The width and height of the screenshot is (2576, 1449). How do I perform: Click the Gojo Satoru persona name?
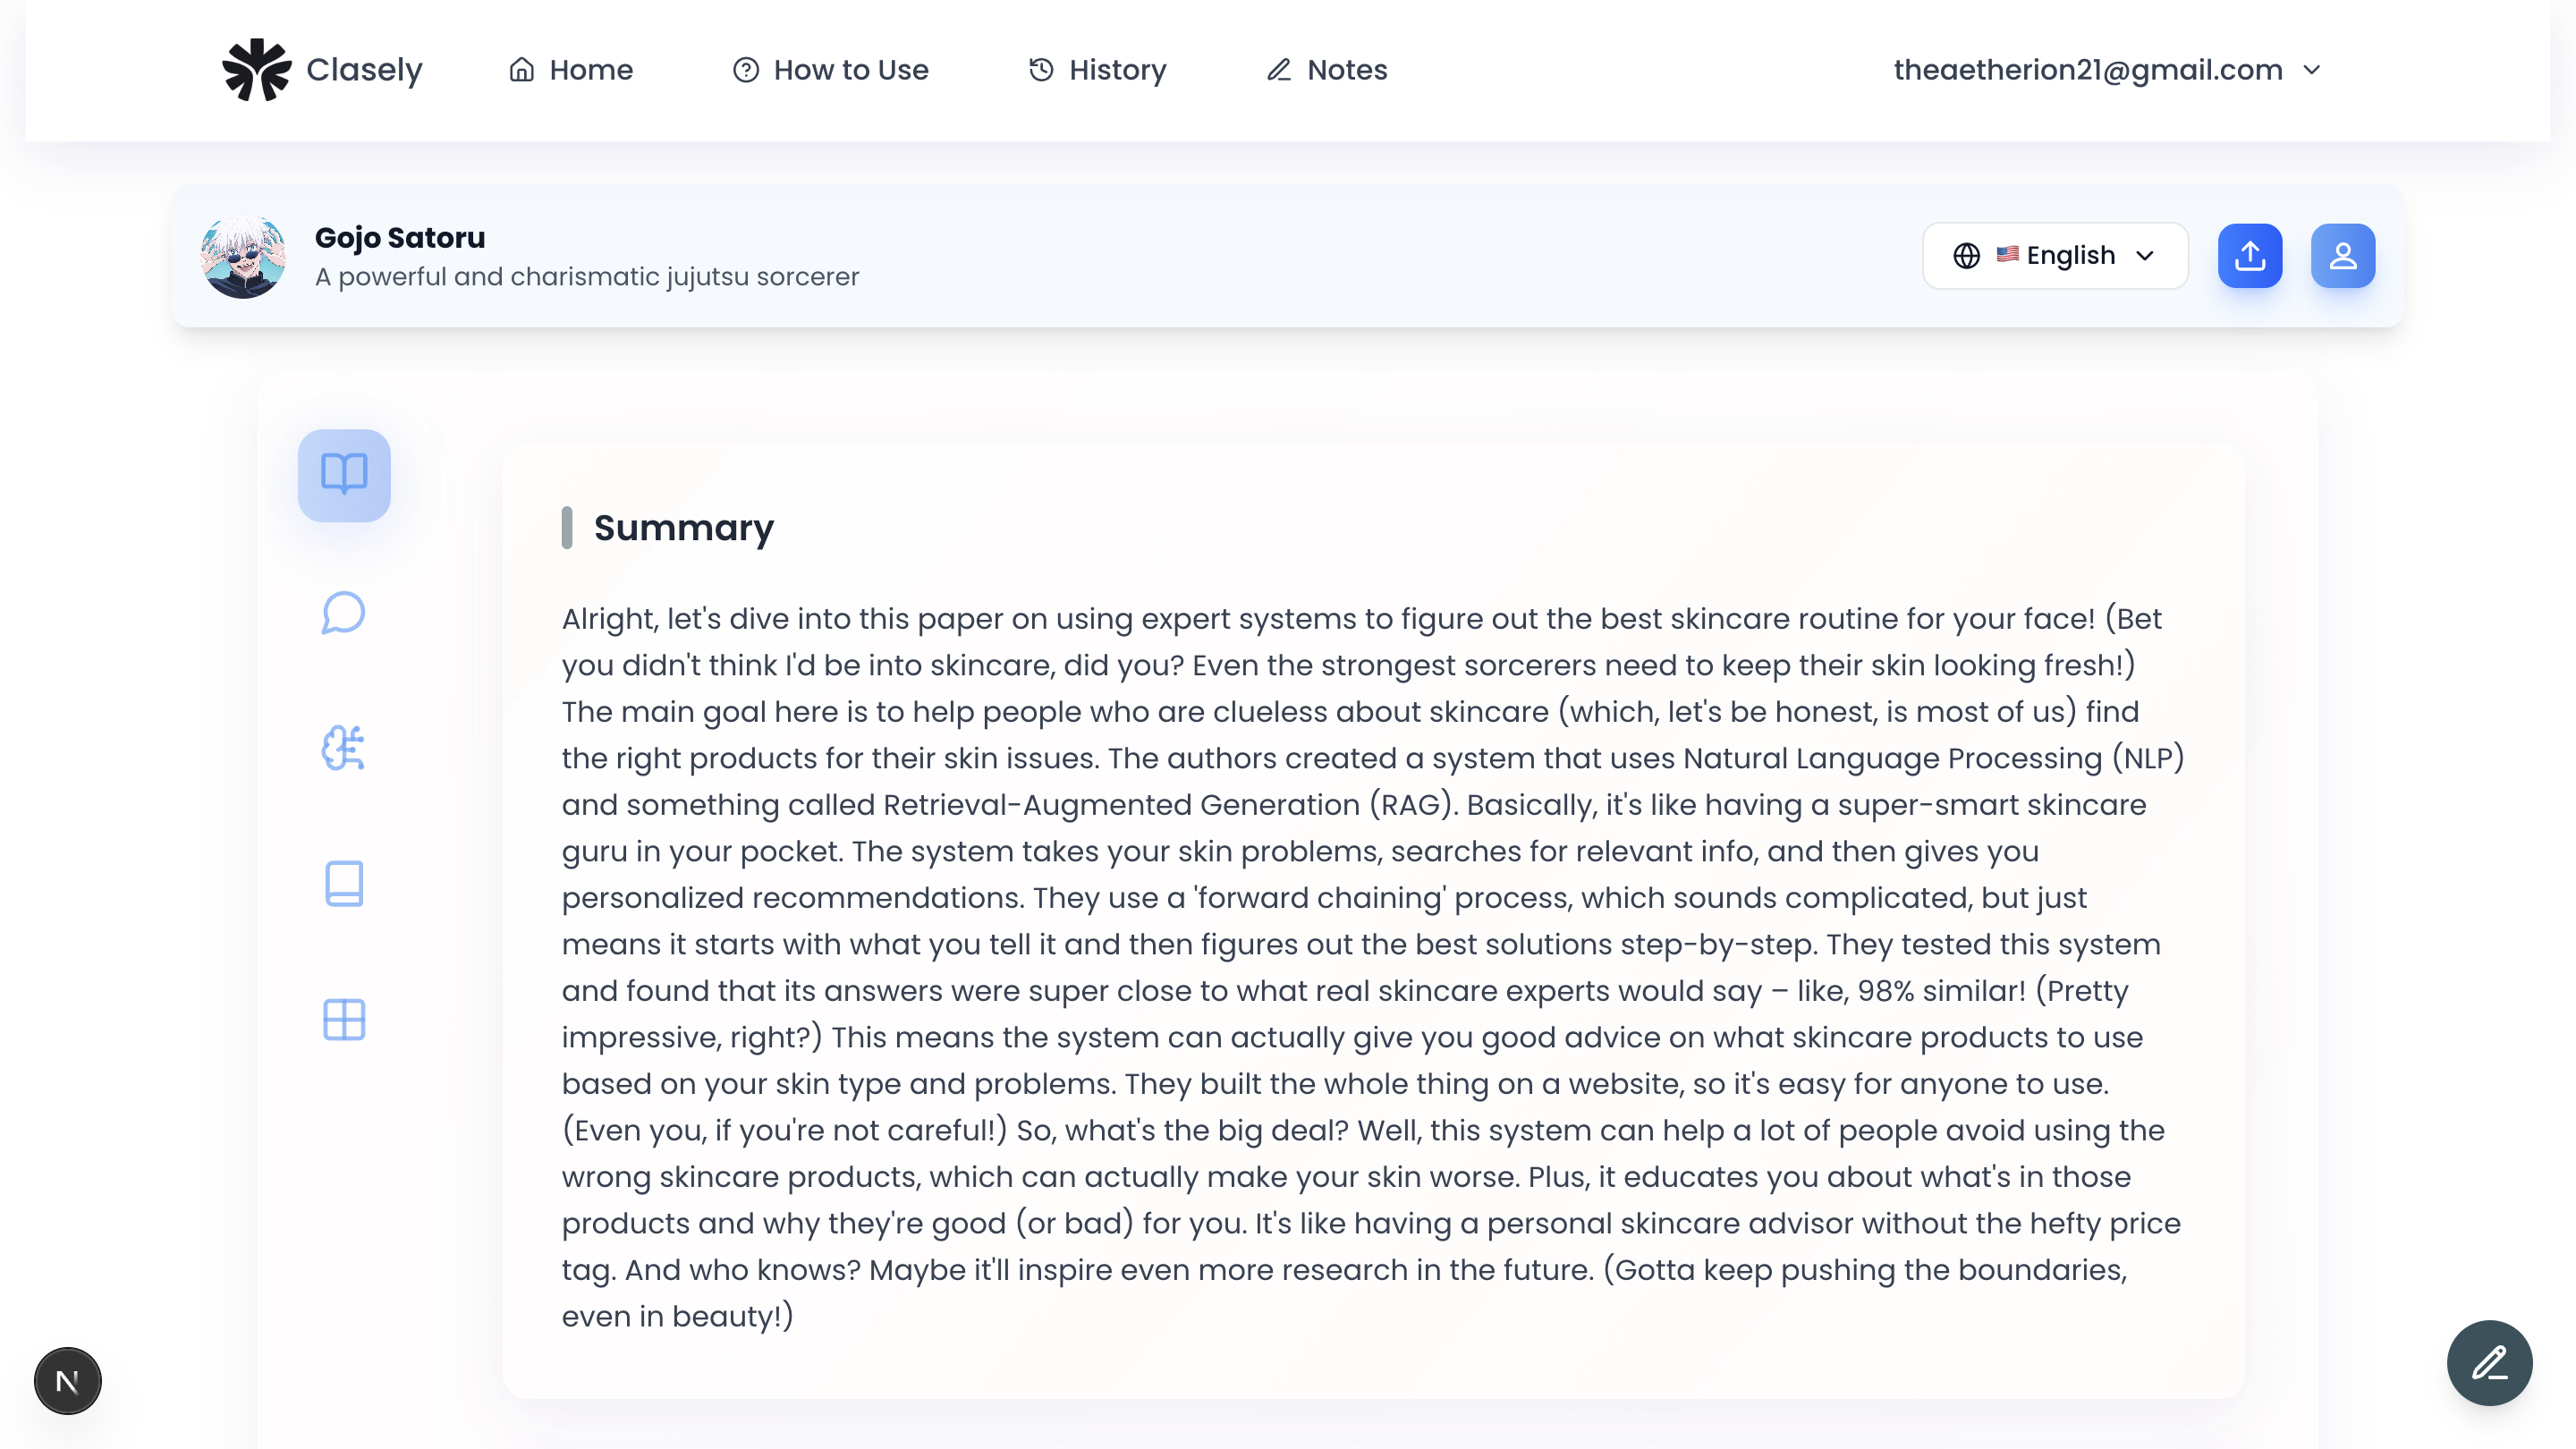tap(400, 237)
